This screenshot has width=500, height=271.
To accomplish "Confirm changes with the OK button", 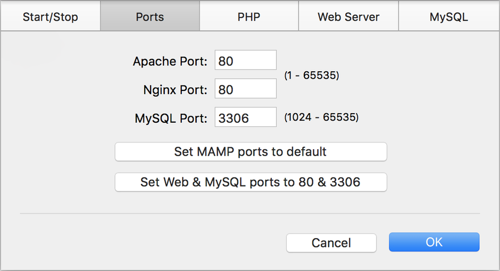I will point(434,242).
